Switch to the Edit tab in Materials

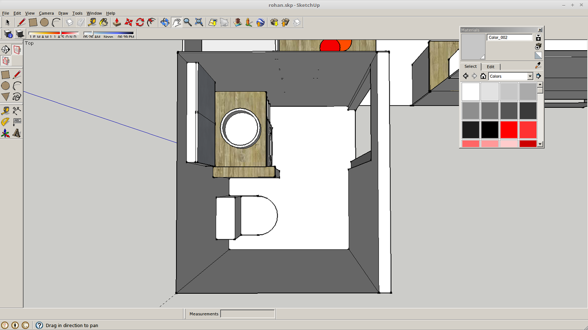491,67
